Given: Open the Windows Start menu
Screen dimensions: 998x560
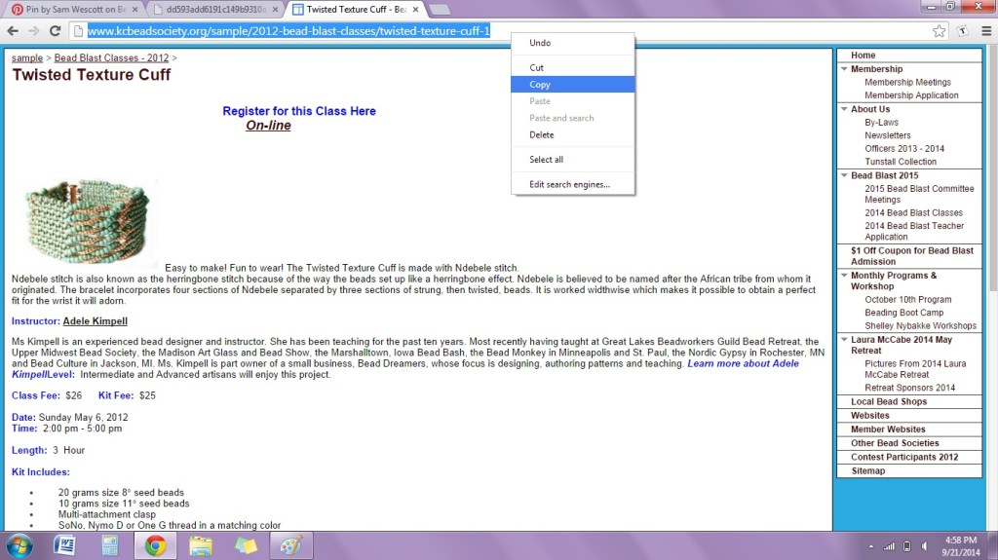Looking at the screenshot, I should pyautogui.click(x=19, y=544).
